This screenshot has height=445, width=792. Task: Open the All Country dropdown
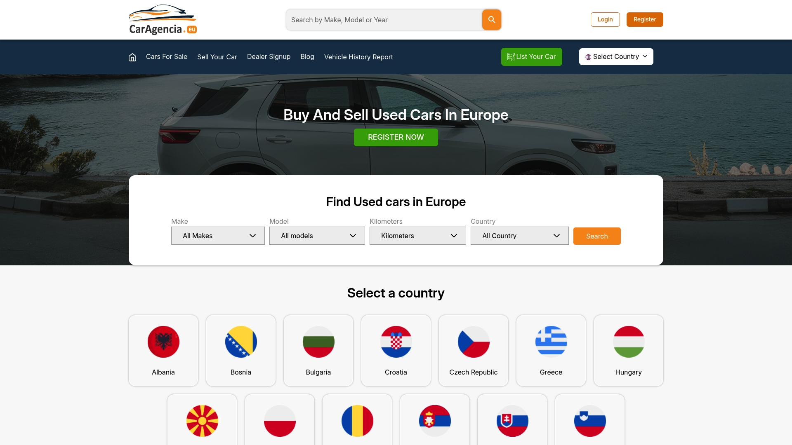pyautogui.click(x=519, y=236)
